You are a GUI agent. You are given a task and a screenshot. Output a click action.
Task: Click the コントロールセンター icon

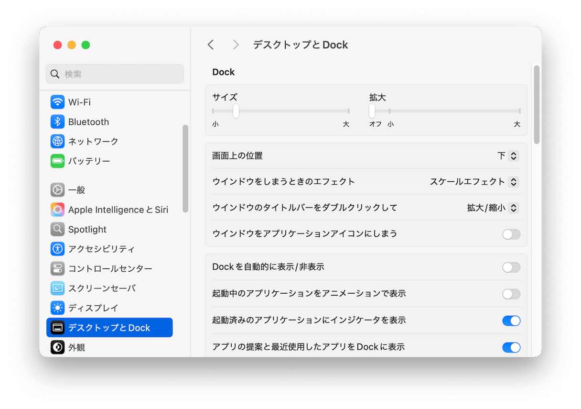[57, 268]
